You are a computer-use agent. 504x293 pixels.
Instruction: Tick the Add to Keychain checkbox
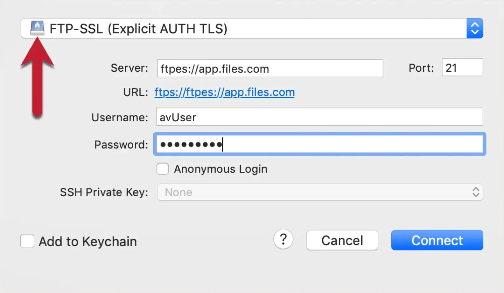pyautogui.click(x=27, y=241)
